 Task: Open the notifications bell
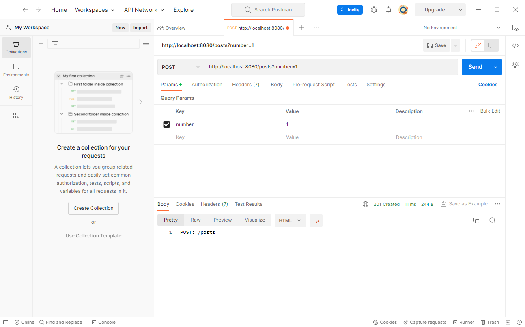[x=389, y=10]
